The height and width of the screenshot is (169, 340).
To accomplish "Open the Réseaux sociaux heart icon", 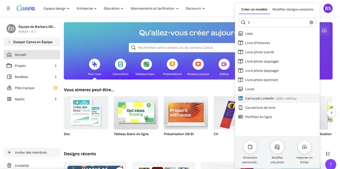I will pyautogui.click(x=198, y=64).
